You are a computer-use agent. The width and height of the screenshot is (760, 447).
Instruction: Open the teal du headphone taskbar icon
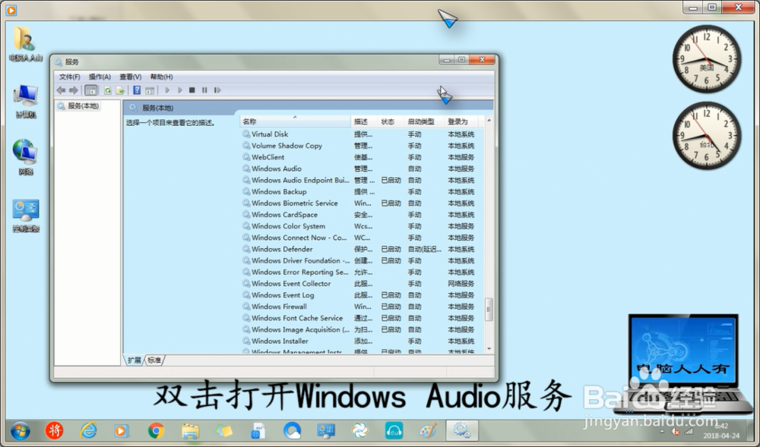tap(394, 430)
